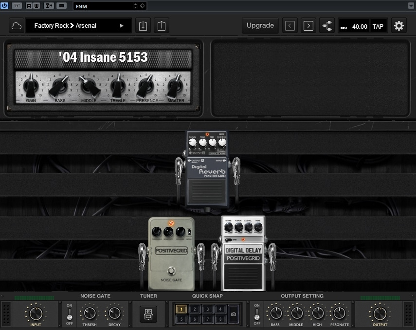
Task: Click the Output Setting HIGH knob
Action: (318, 313)
